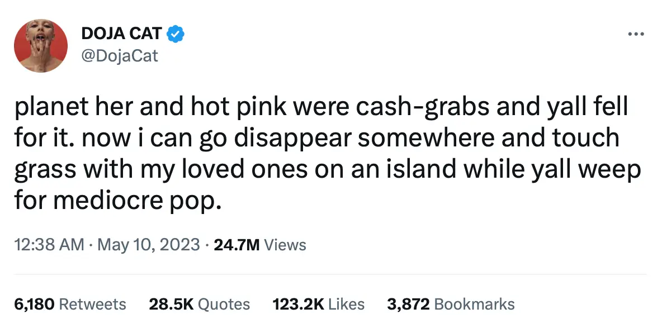This screenshot has width=662, height=323.
Task: Open the three-dot more options menu
Action: [x=636, y=34]
